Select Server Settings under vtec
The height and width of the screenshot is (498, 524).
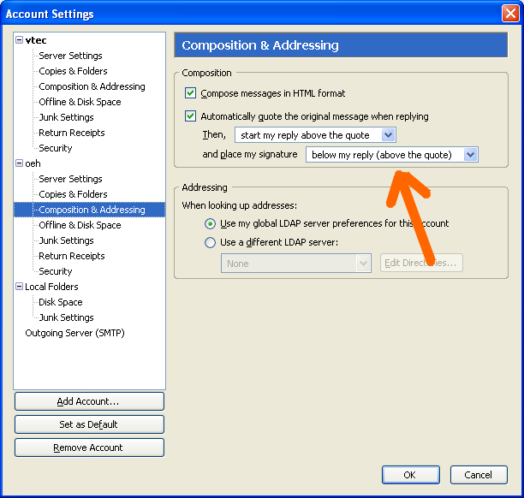pos(70,56)
